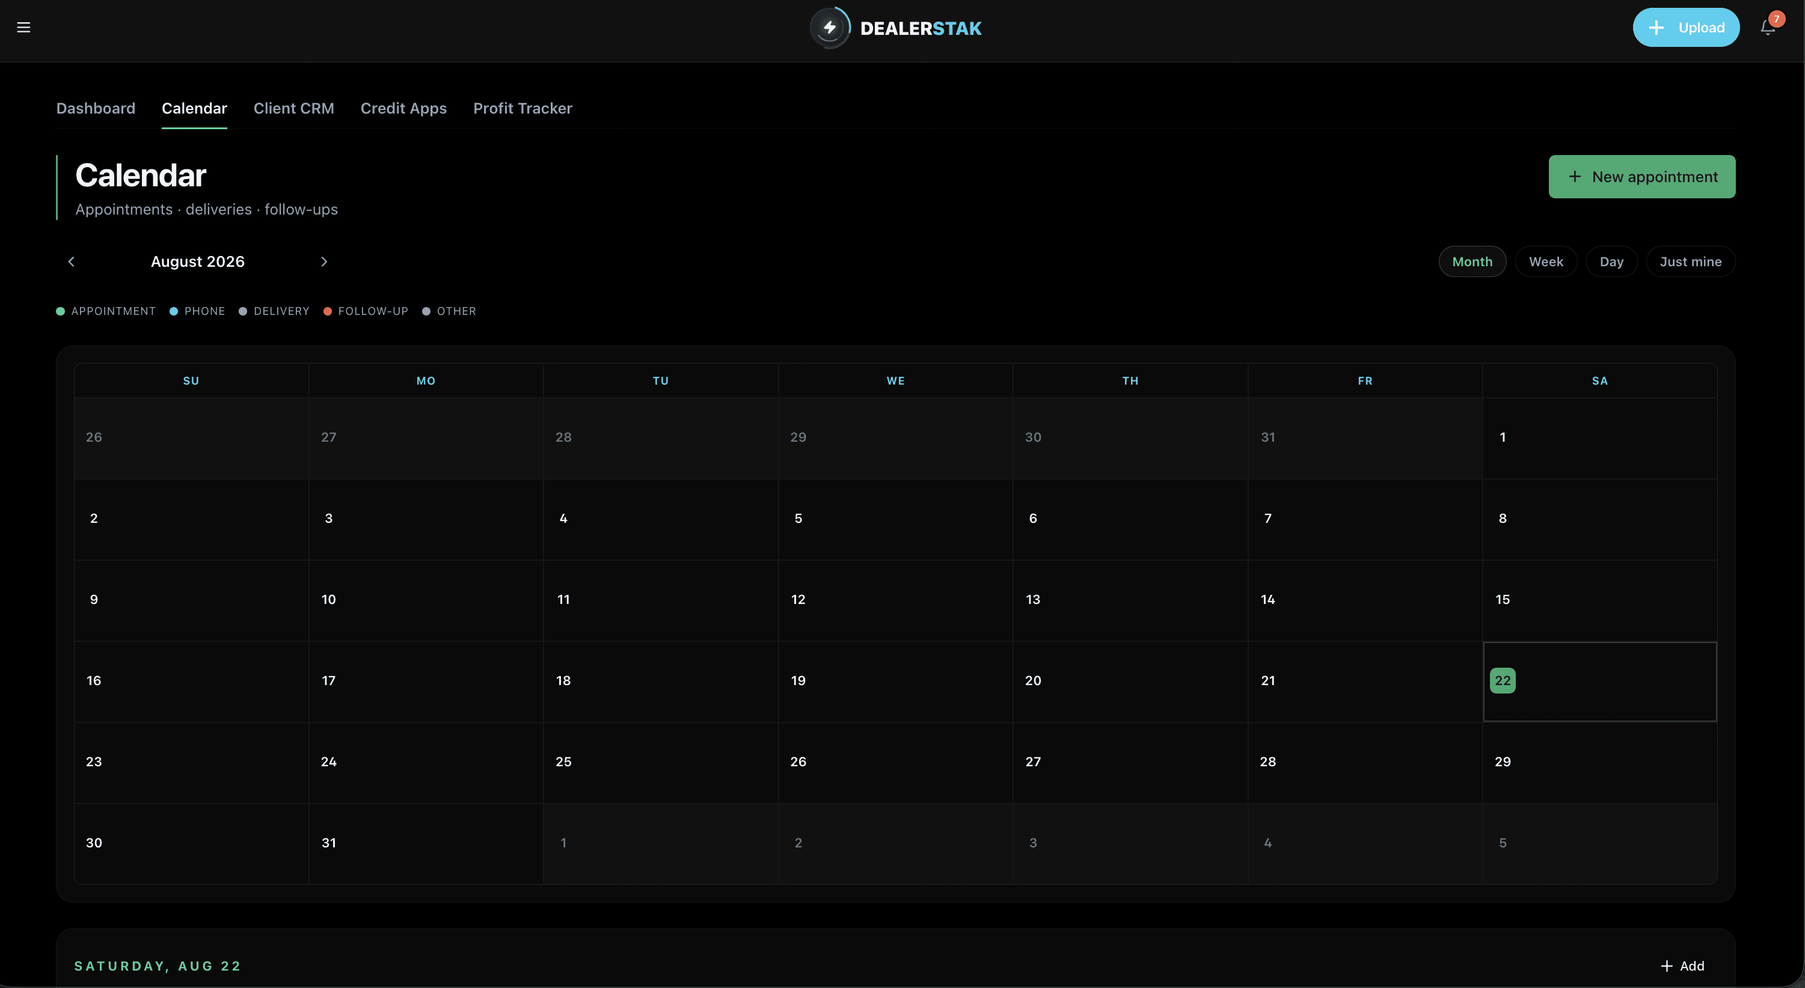The width and height of the screenshot is (1805, 988).
Task: Select day 10 in calendar
Action: pos(426,600)
